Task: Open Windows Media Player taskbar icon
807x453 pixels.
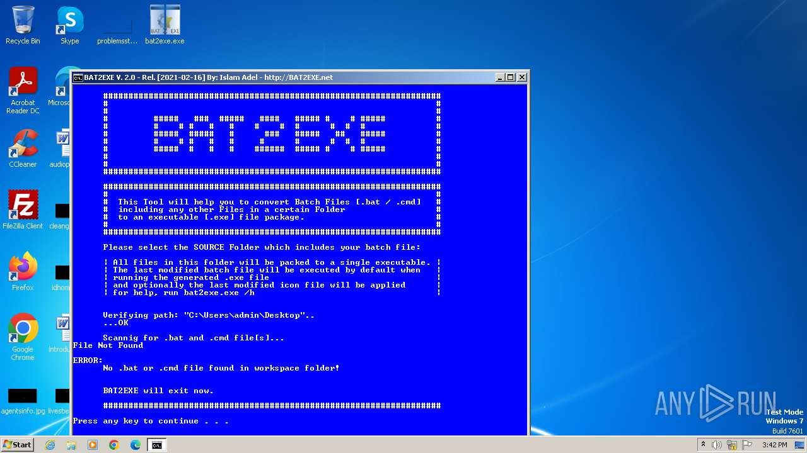Action: pyautogui.click(x=93, y=445)
